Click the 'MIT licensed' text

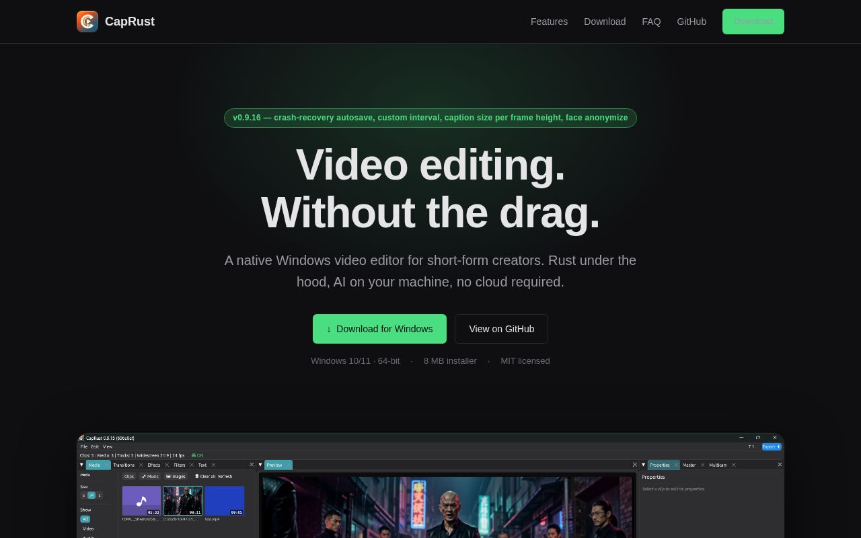click(x=525, y=361)
